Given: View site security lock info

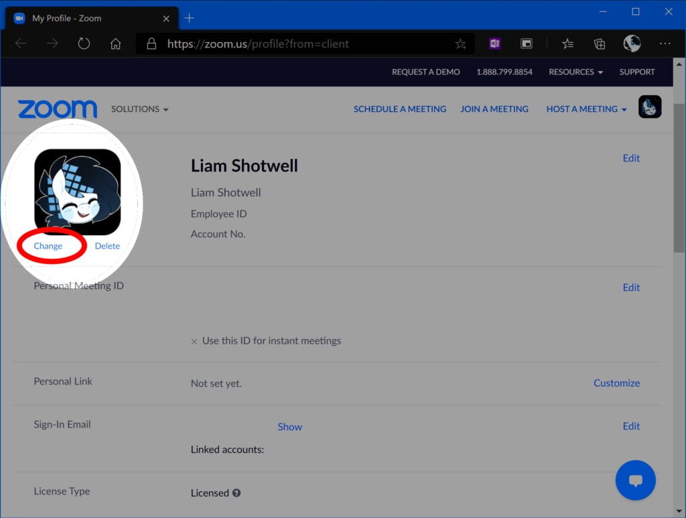Looking at the screenshot, I should tap(151, 44).
